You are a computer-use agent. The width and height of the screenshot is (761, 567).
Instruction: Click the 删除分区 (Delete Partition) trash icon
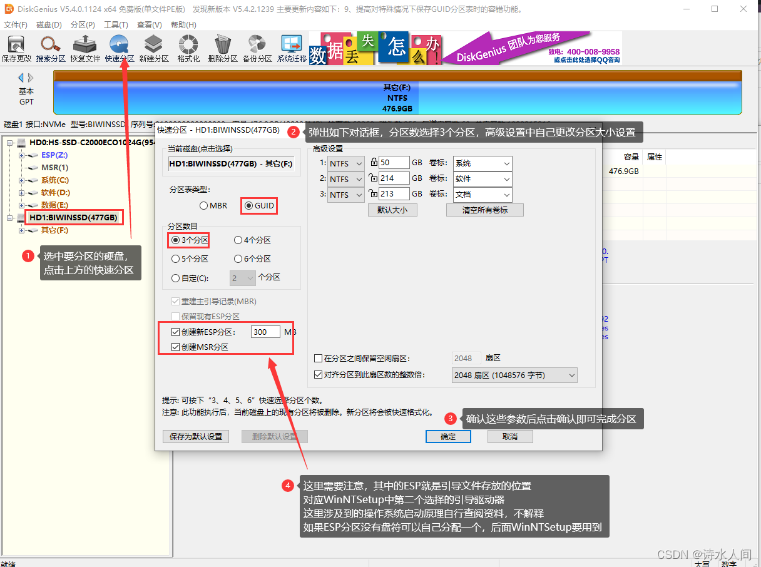223,49
